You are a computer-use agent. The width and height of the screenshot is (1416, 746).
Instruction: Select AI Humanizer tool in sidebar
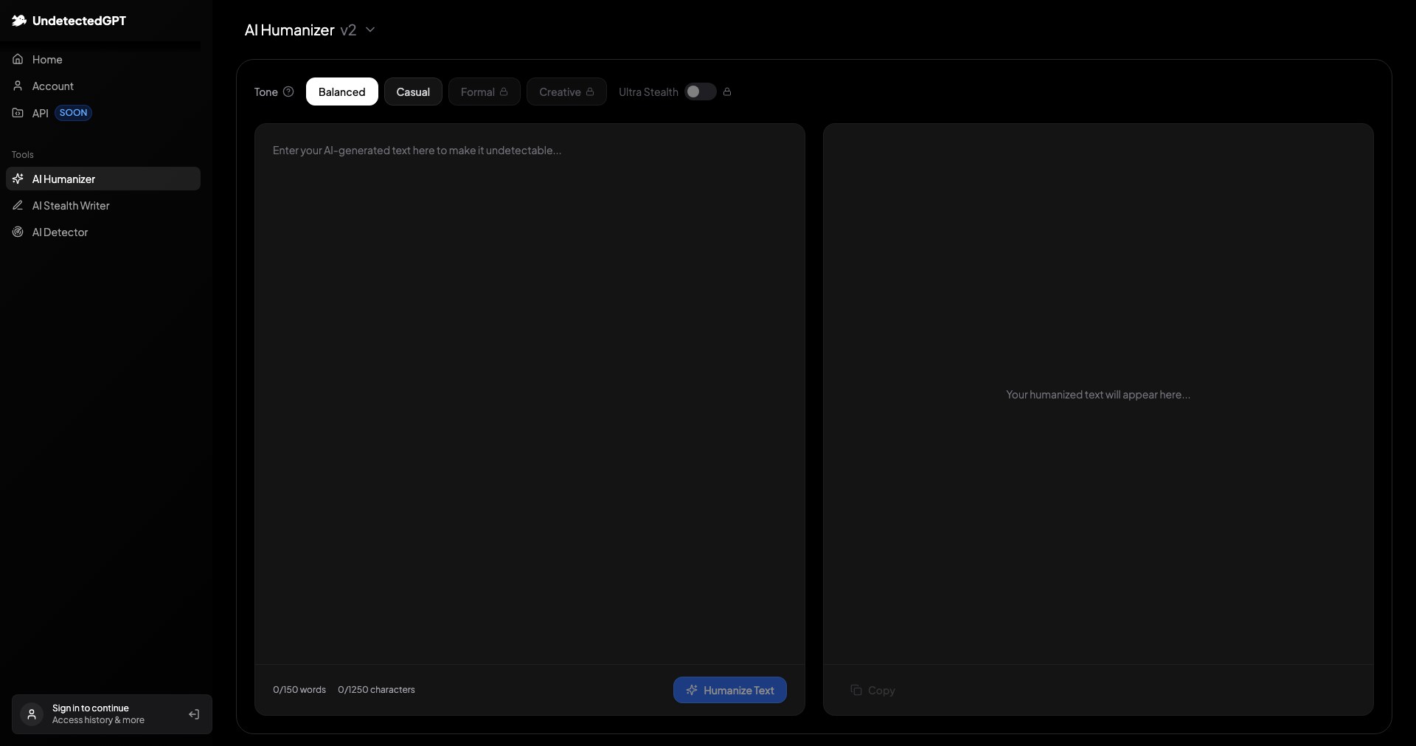(103, 179)
